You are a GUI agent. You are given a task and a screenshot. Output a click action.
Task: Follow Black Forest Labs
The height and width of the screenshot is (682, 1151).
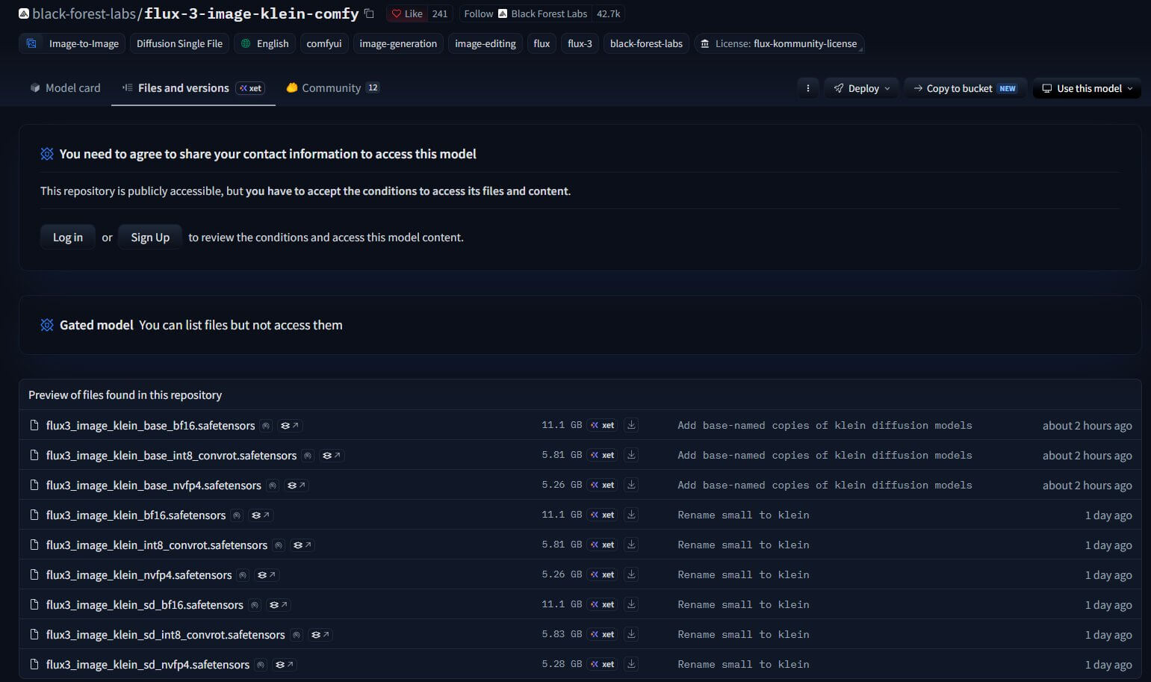525,13
